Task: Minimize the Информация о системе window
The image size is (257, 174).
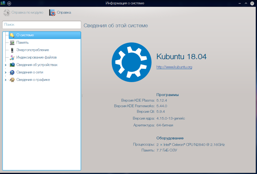Action: 240,3
